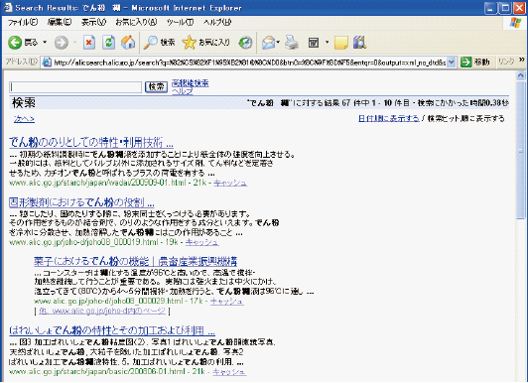Open Favorites (お気に入り) star button

coord(205,43)
